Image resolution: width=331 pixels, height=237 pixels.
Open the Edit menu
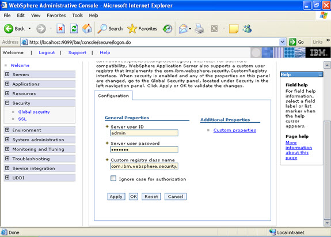[21, 16]
